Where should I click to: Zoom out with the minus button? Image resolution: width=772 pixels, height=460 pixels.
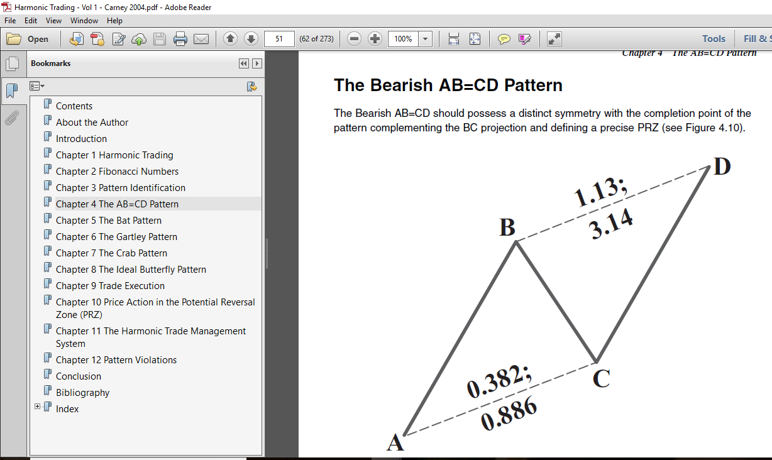point(355,39)
